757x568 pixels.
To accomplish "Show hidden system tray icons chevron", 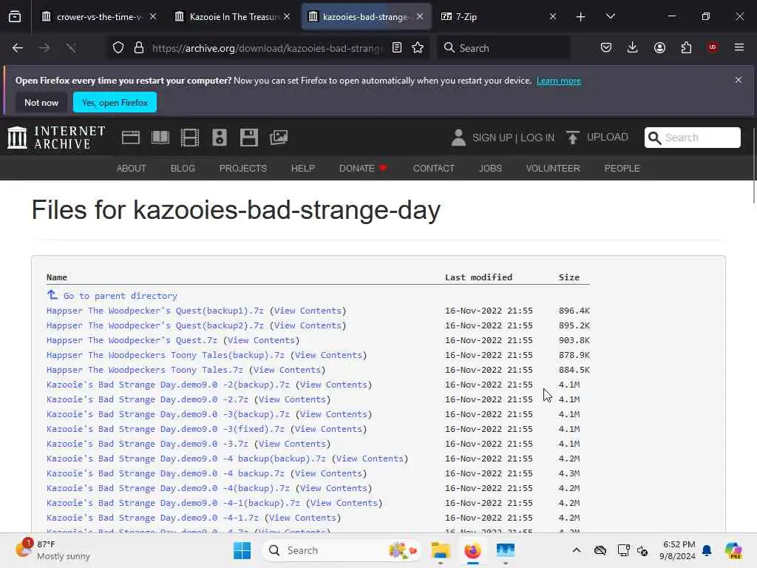I will pyautogui.click(x=577, y=550).
